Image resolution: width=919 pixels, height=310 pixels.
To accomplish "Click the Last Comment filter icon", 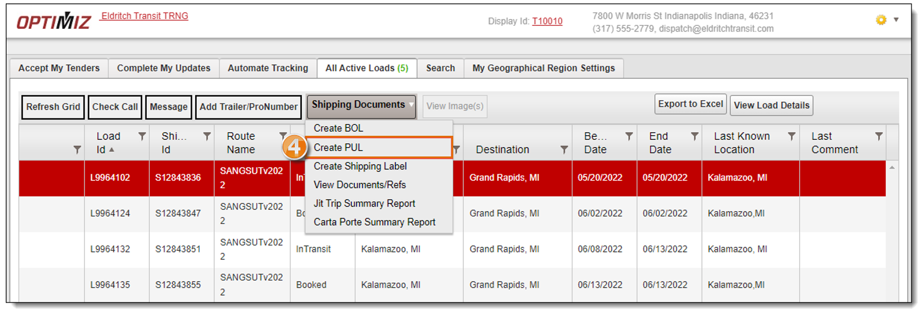I will [879, 136].
